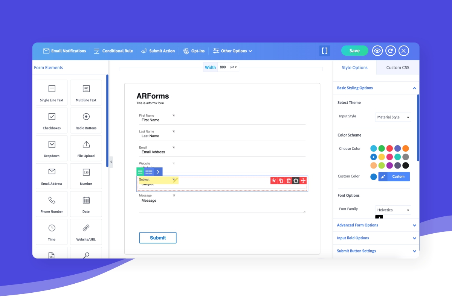The height and width of the screenshot is (301, 452).
Task: Open the Font Family dropdown
Action: 393,210
